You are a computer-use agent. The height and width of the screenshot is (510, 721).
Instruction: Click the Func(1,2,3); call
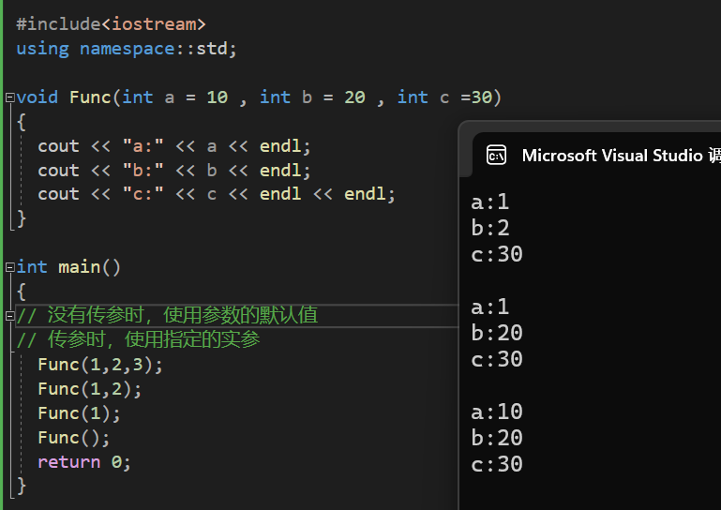(100, 365)
